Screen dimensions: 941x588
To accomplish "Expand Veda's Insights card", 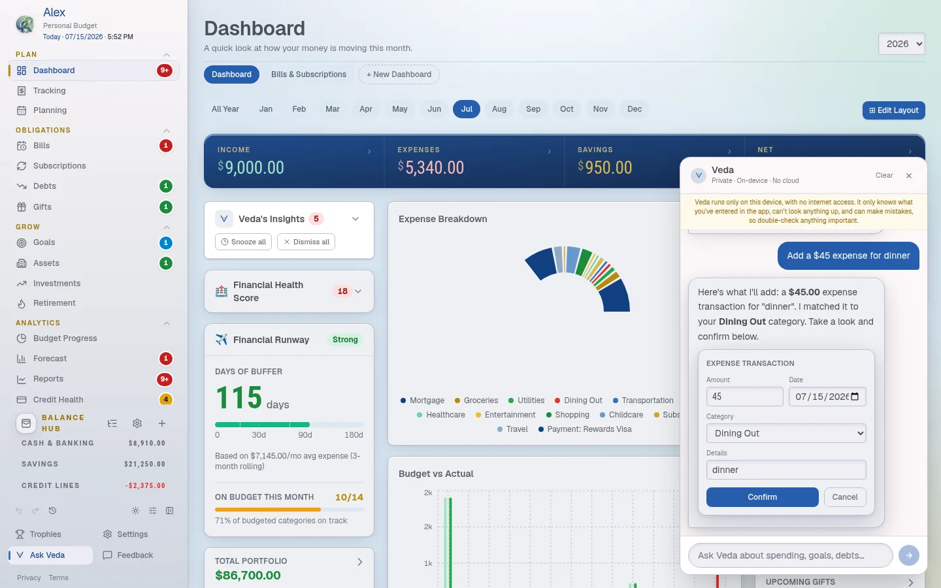I will pyautogui.click(x=355, y=219).
